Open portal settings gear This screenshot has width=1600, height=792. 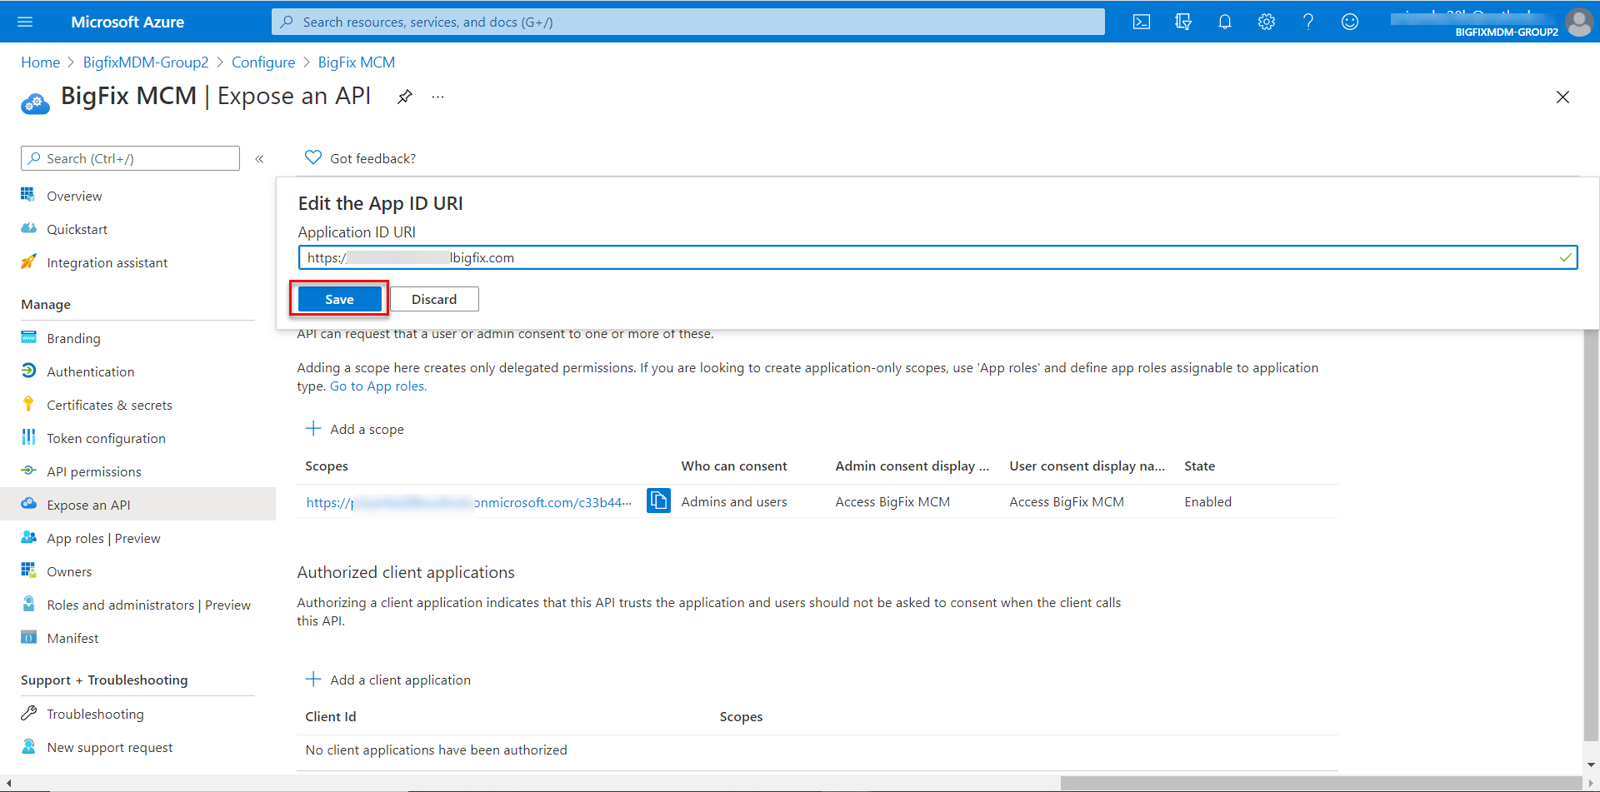coord(1267,22)
